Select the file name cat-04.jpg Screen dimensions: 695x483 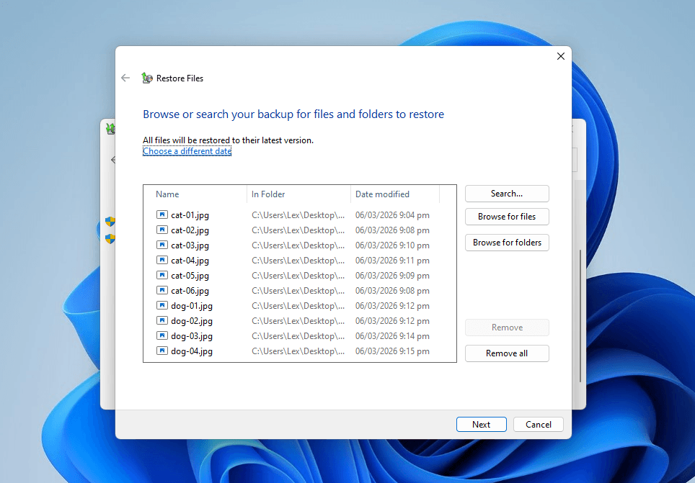click(x=190, y=261)
